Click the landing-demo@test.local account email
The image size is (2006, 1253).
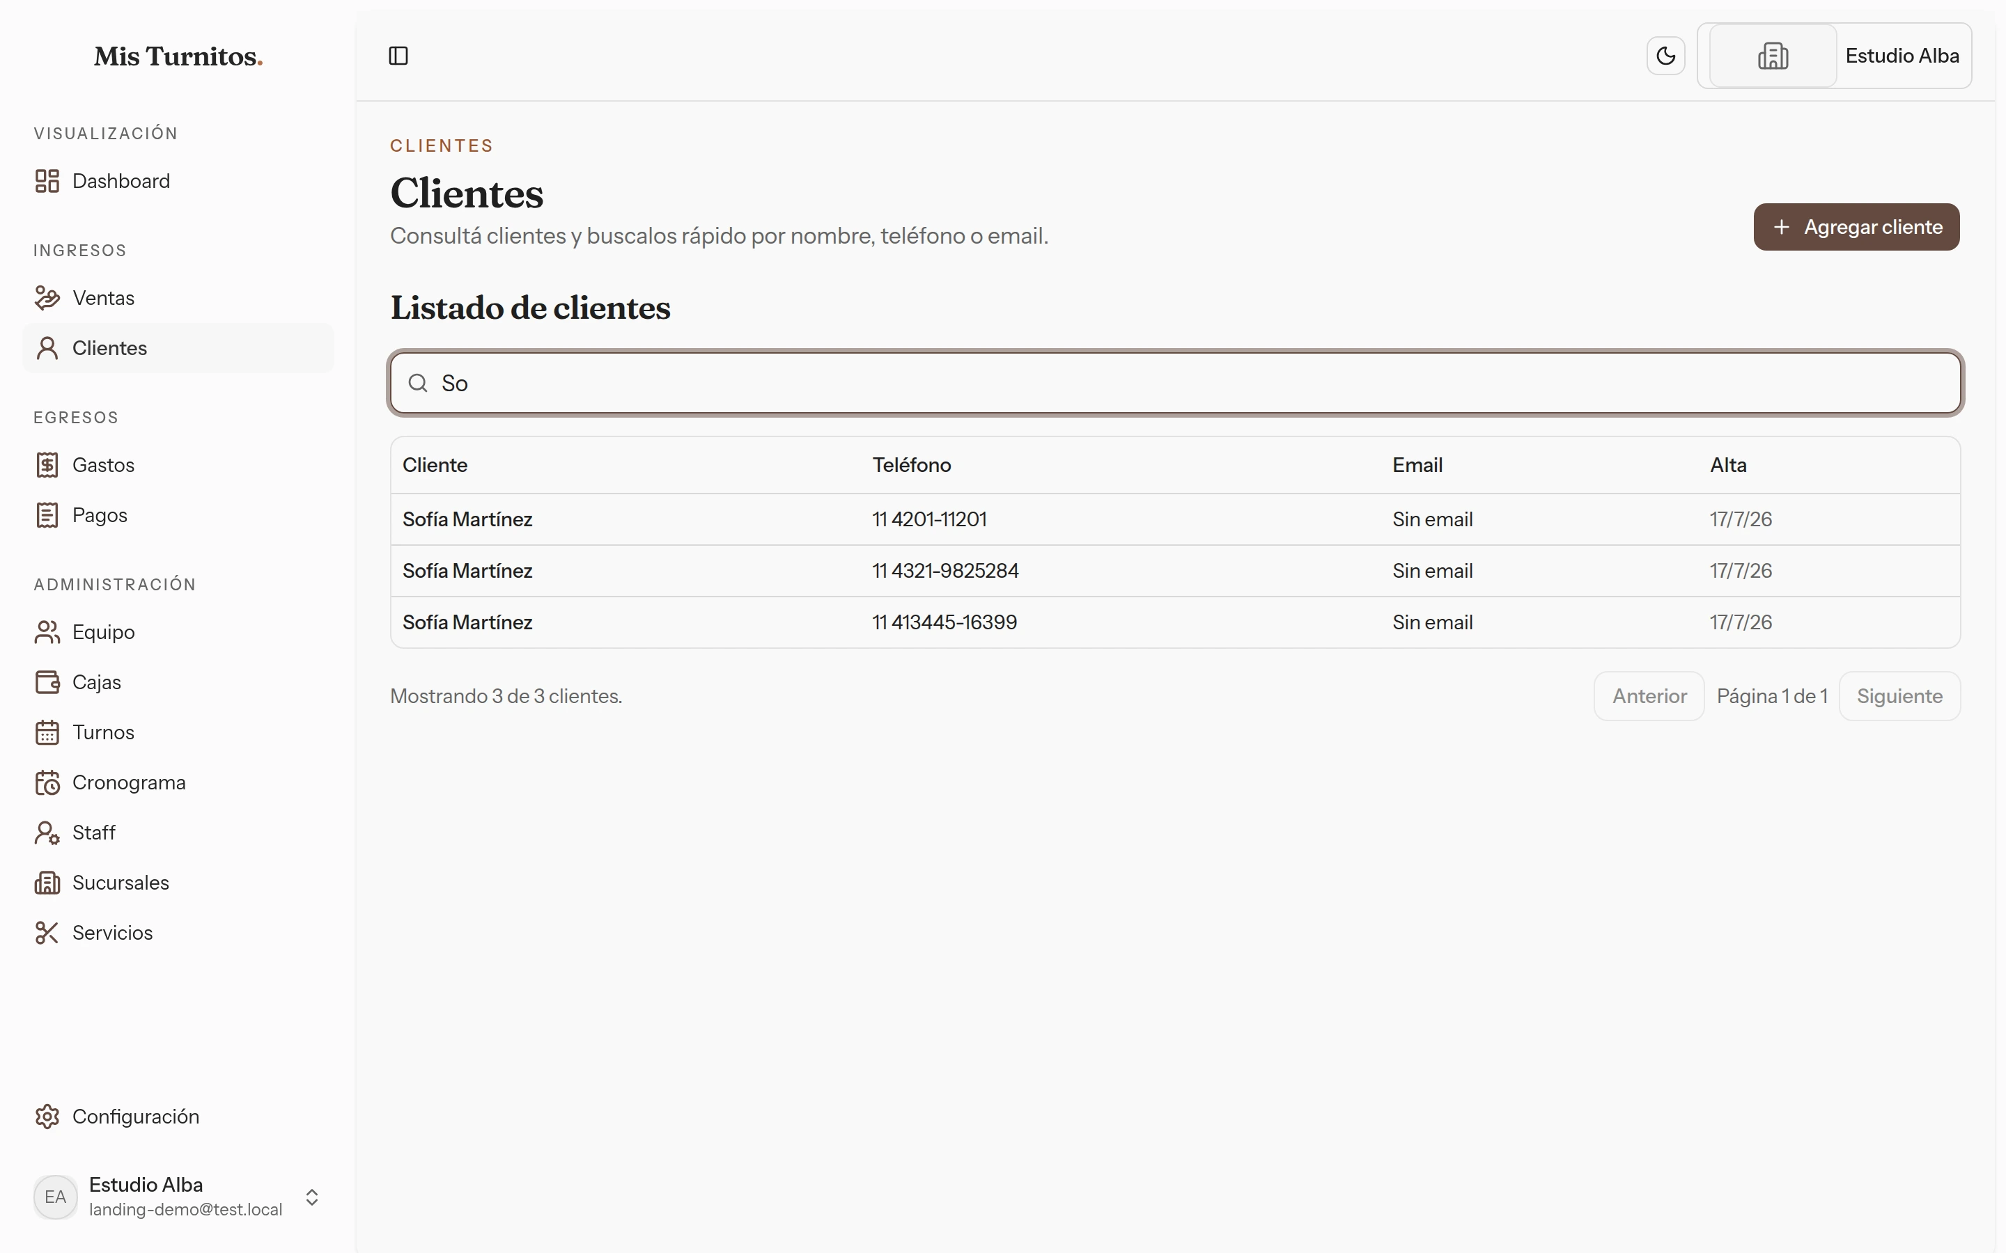click(186, 1209)
